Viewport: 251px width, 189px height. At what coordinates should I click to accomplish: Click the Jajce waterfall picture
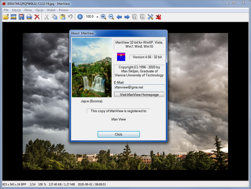[91, 67]
